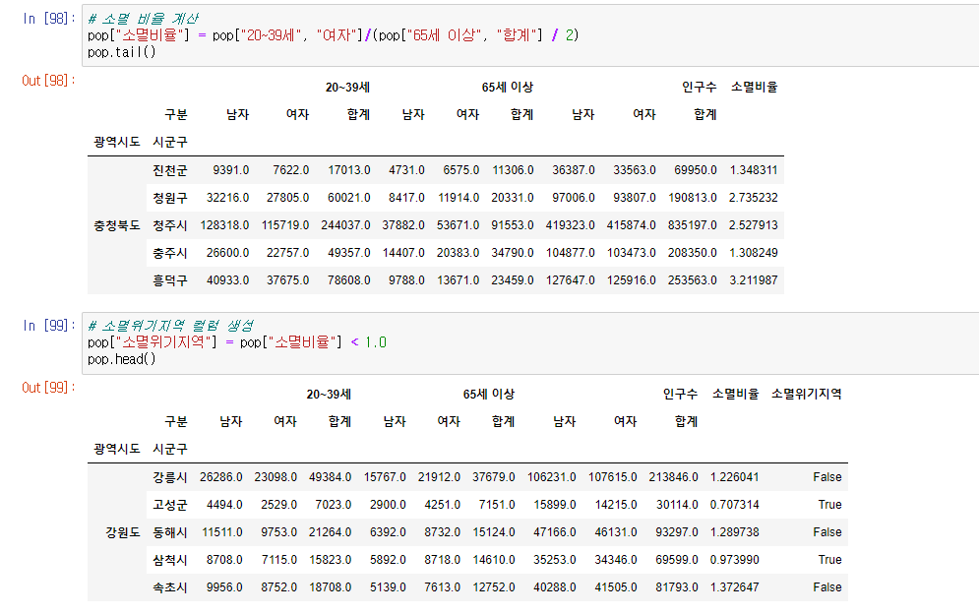Screen dimensions: 979x615
Task: Click the value 835197.0 in 청주시 row
Action: pos(693,224)
